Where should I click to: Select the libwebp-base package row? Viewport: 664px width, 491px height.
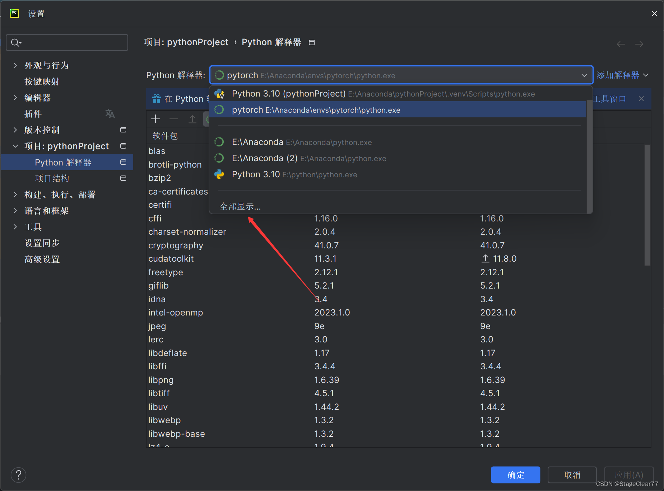(x=395, y=434)
